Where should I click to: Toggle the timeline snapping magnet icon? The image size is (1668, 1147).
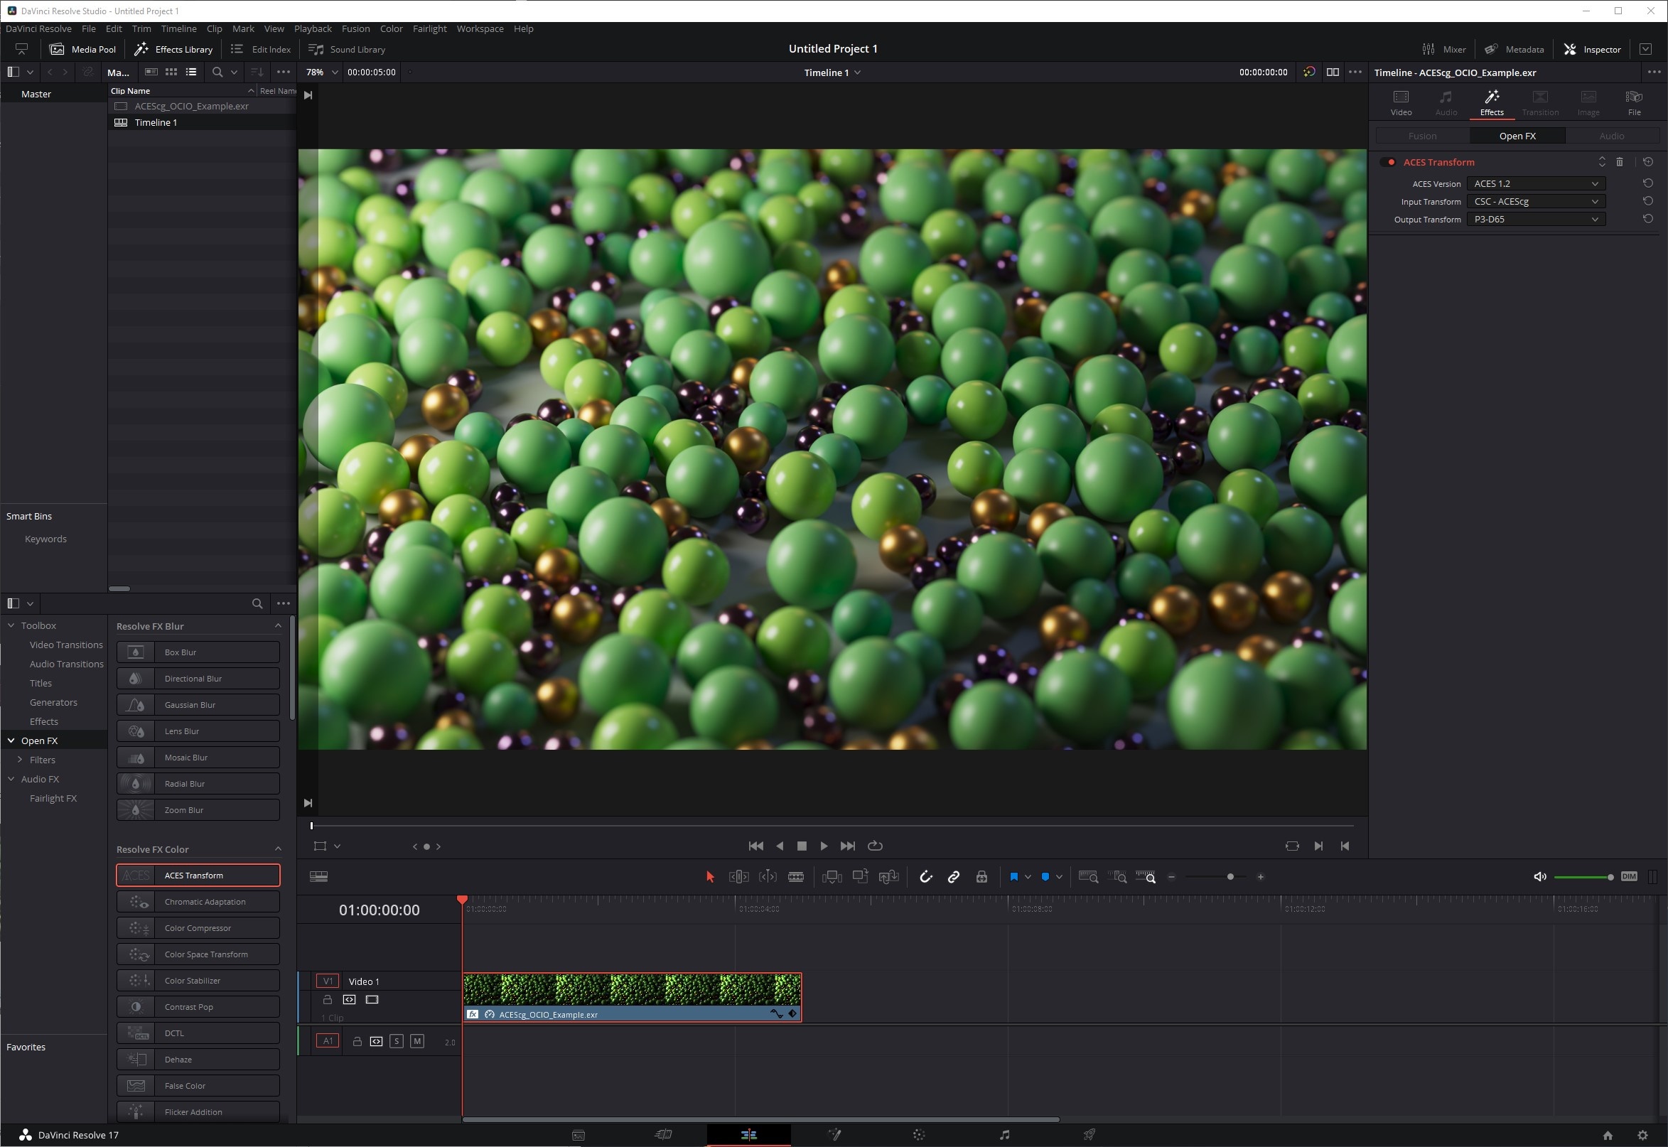tap(925, 877)
